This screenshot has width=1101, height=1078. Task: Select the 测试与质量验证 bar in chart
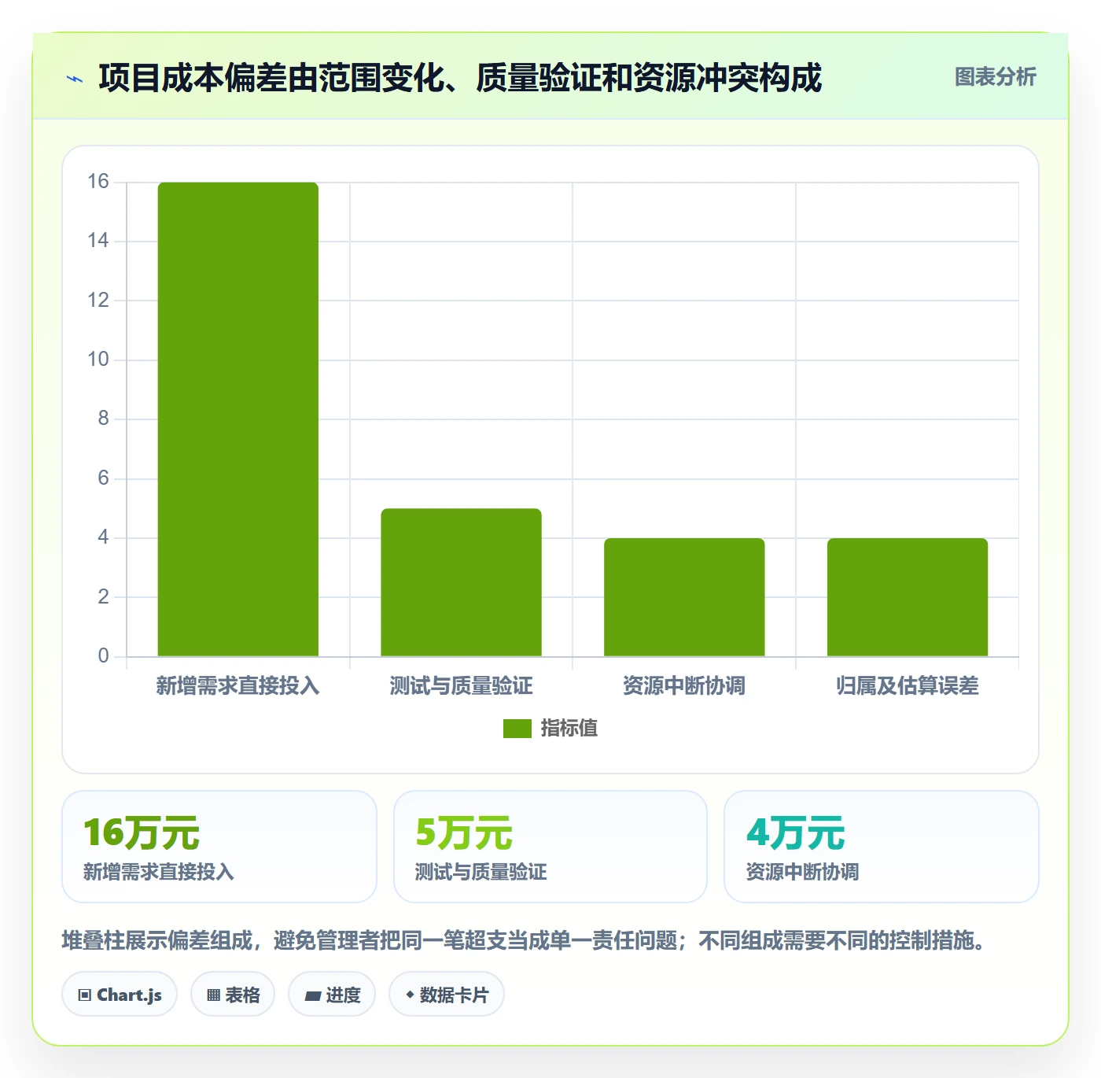click(x=462, y=582)
